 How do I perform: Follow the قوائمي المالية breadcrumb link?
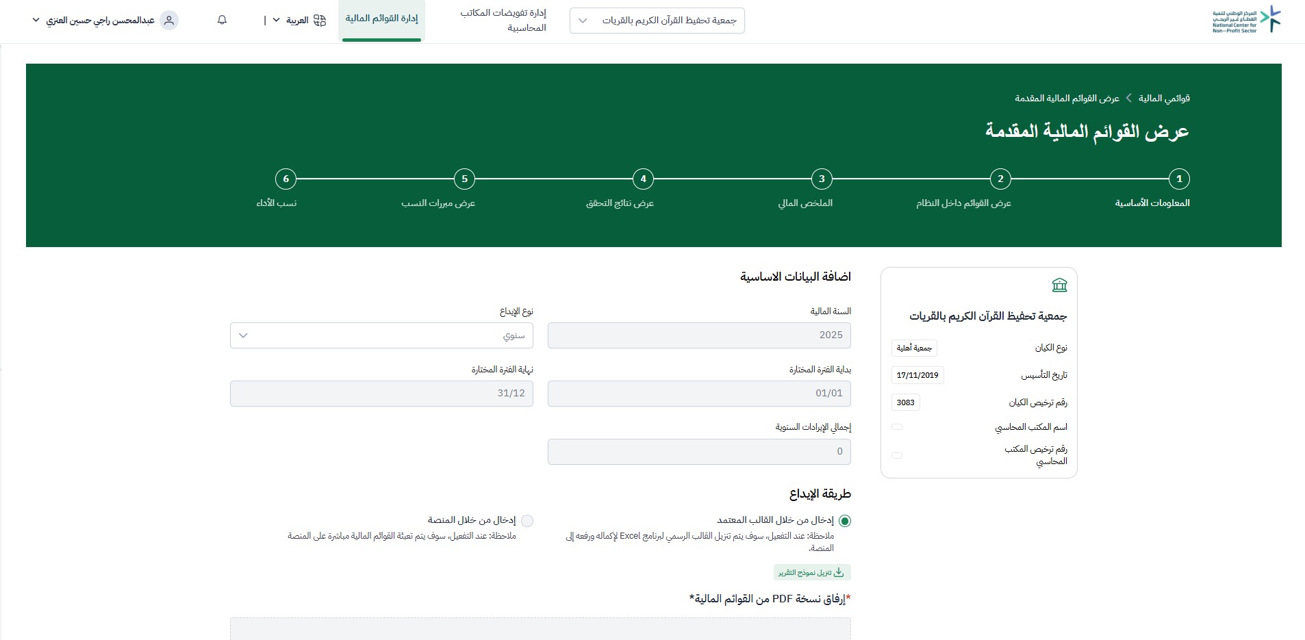click(1164, 99)
